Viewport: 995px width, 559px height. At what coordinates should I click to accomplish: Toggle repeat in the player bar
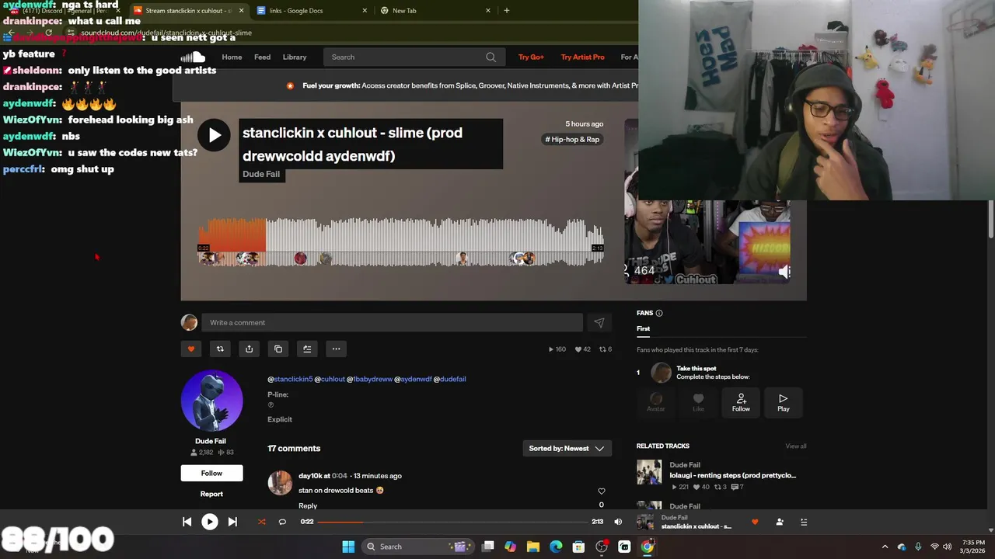(282, 522)
